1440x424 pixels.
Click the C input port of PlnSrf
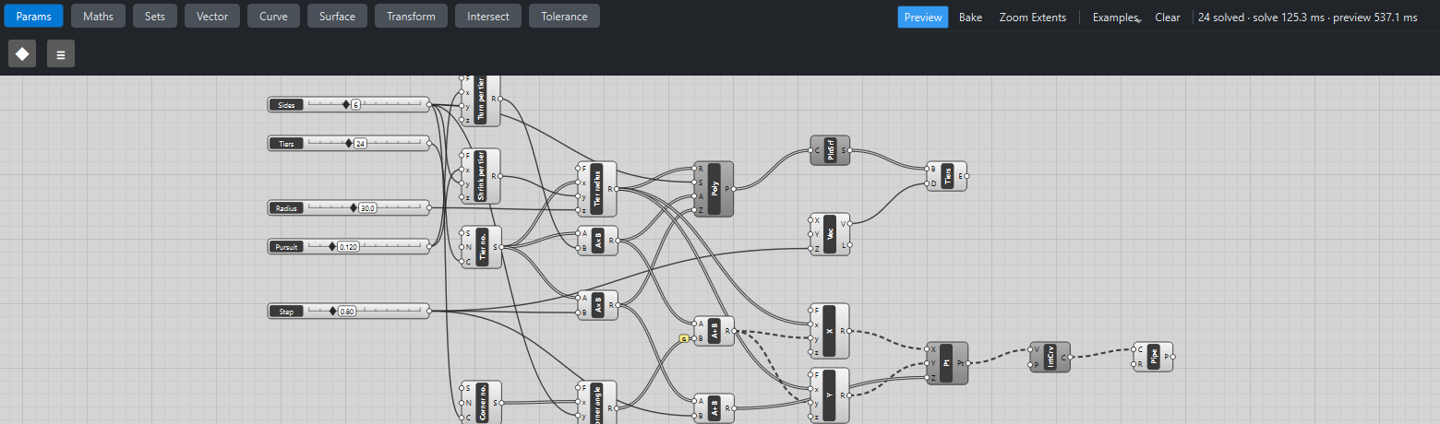[x=811, y=150]
